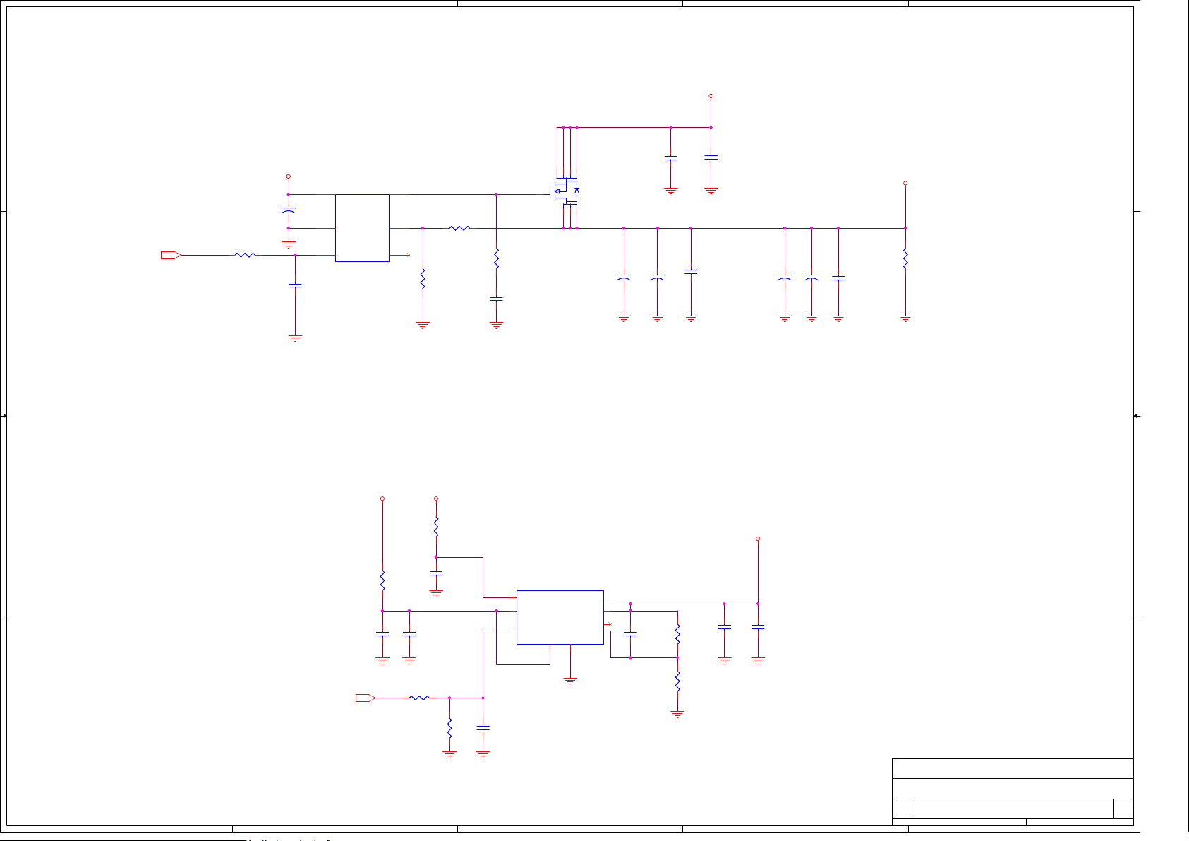
Task: Select the horizontal resistor between upper IC and MOSFET source
Action: point(459,228)
